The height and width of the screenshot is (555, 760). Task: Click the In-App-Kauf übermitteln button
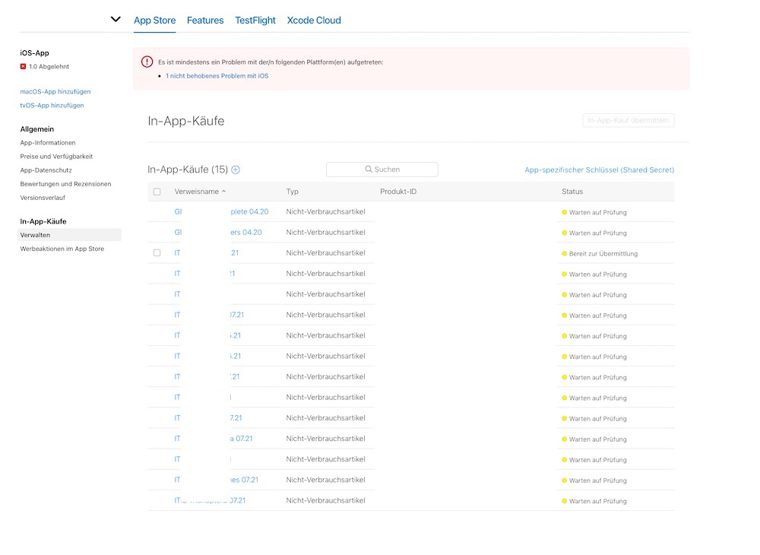pyautogui.click(x=628, y=120)
